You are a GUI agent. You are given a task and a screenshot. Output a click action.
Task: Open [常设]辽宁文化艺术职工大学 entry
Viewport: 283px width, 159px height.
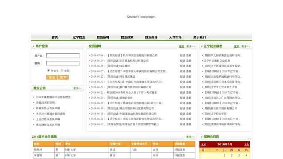click(220, 87)
